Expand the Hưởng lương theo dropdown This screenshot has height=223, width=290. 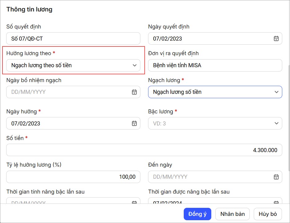(134, 65)
